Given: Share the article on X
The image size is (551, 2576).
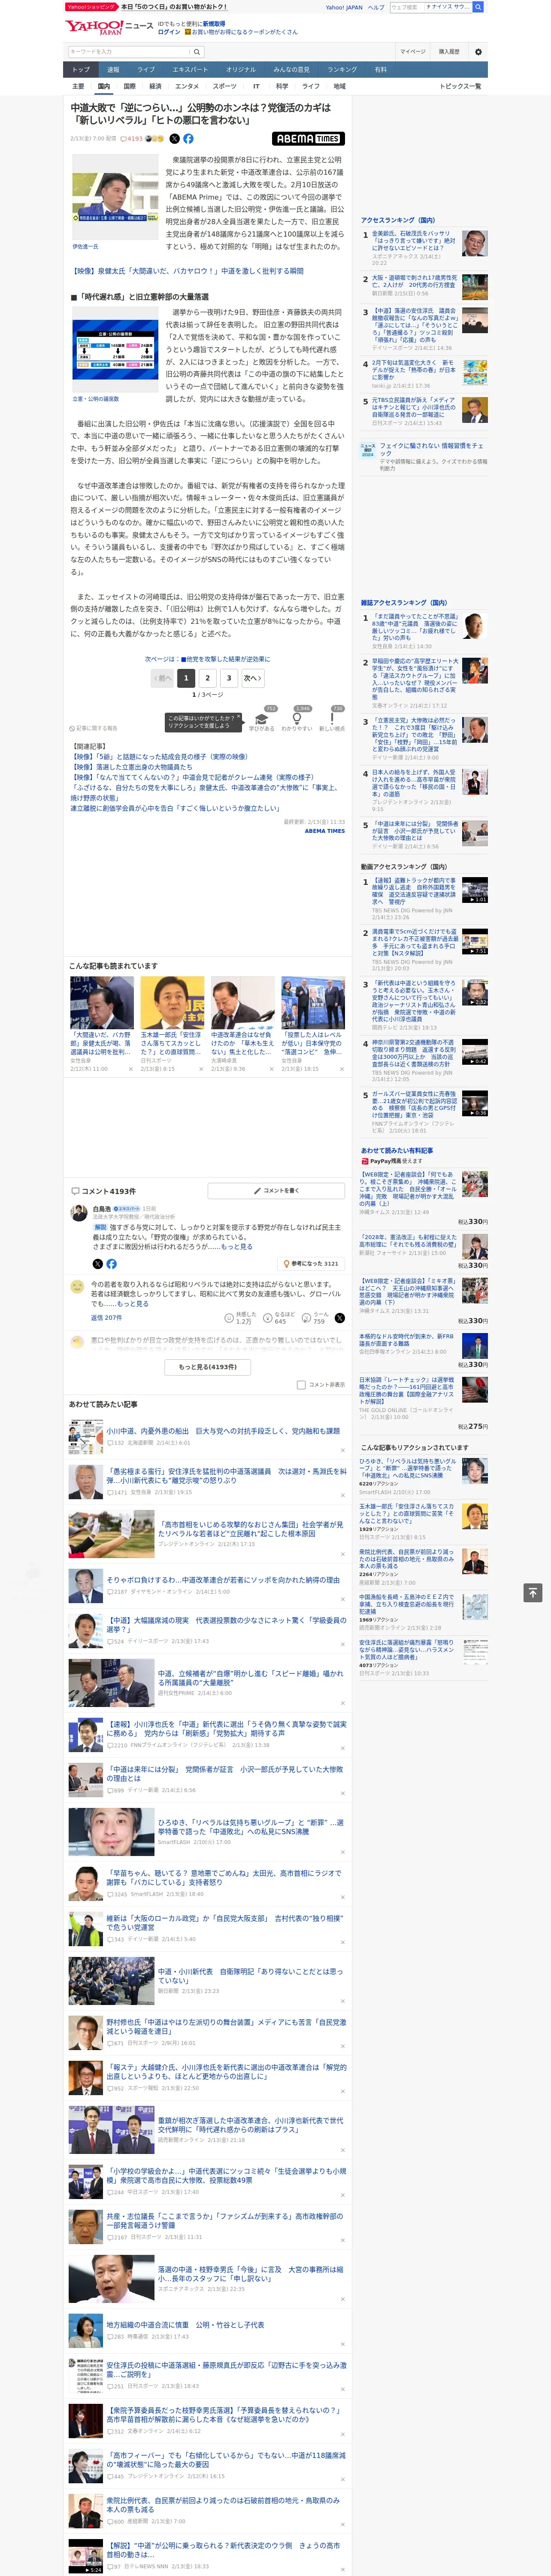Looking at the screenshot, I should point(174,139).
